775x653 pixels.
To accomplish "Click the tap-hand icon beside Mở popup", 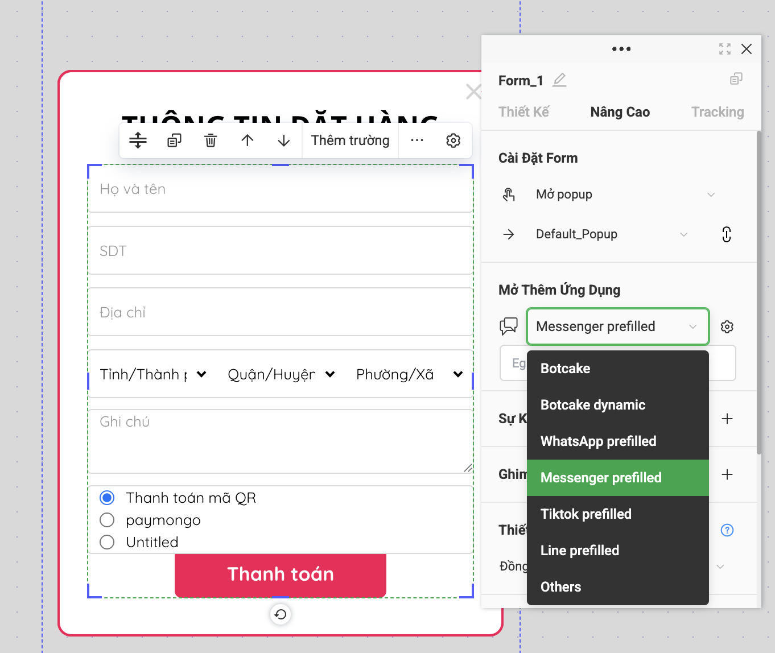I will point(509,195).
